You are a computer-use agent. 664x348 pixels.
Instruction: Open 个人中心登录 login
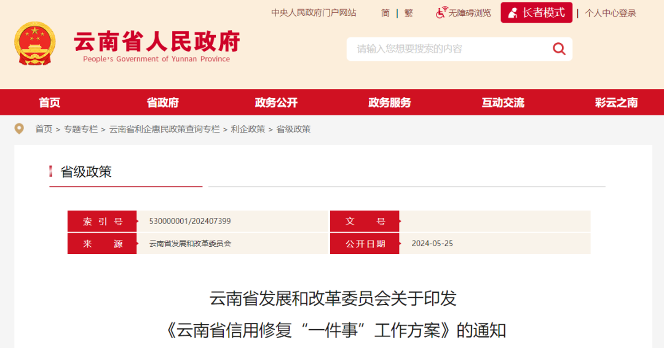(x=611, y=13)
